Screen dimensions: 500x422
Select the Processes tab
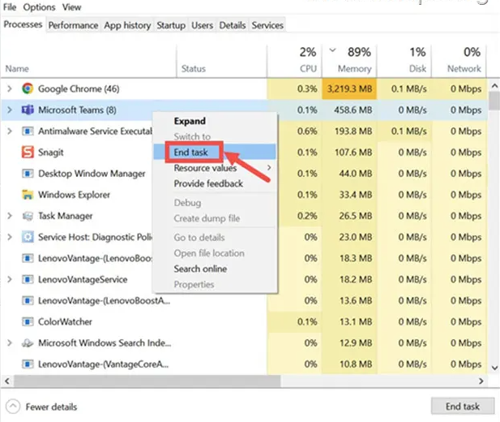click(23, 24)
